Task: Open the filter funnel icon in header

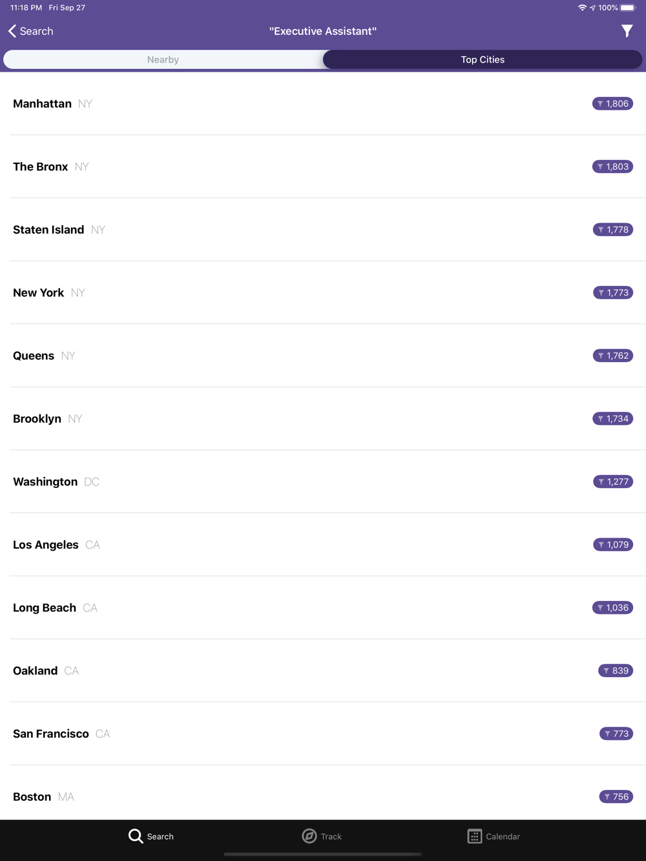Action: tap(627, 31)
